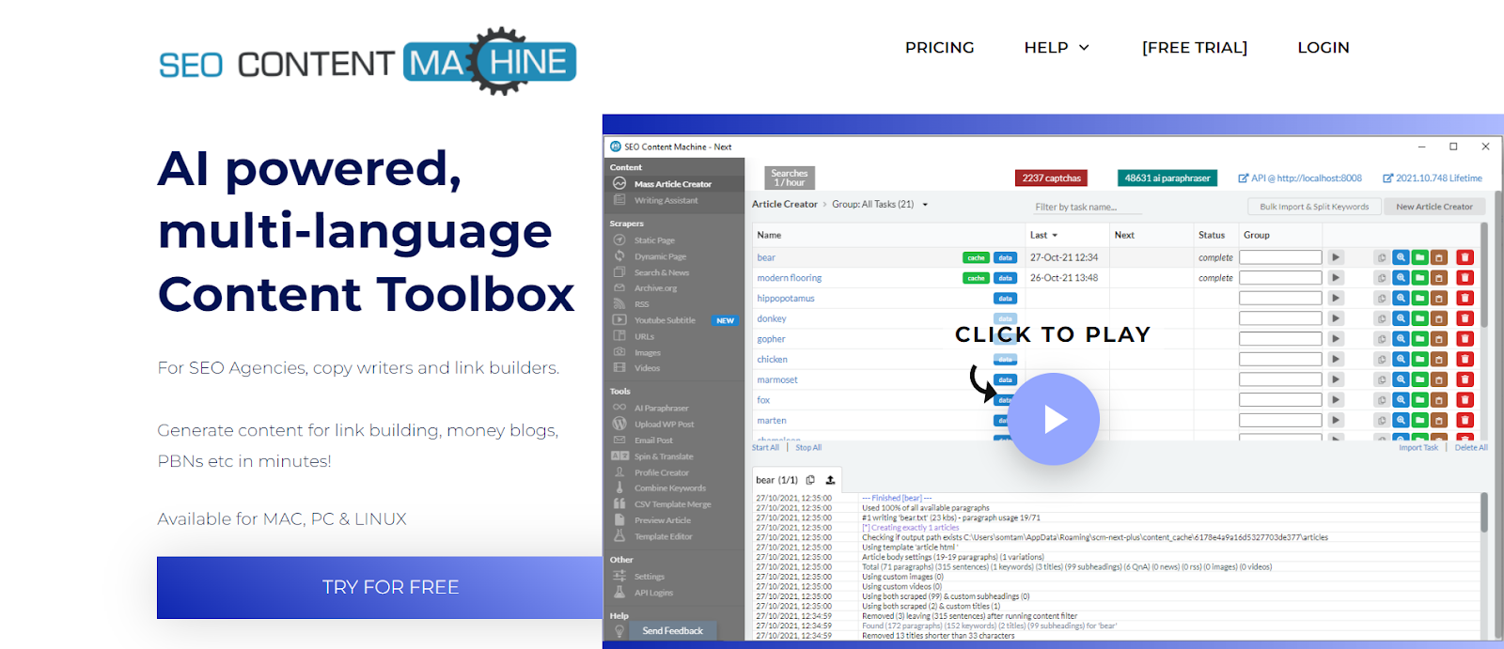Open the Images scraper
Image resolution: width=1504 pixels, height=649 pixels.
click(647, 352)
